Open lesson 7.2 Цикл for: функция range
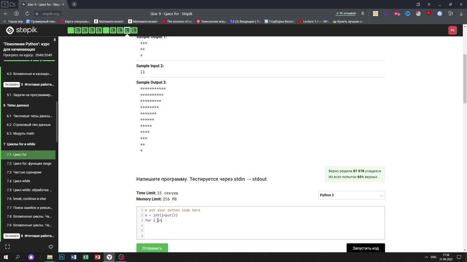 click(28, 163)
